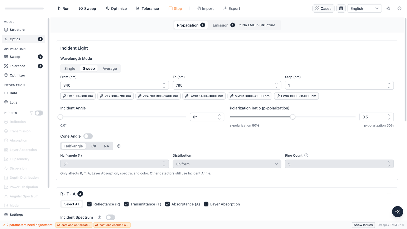
Task: Toggle the Results filter switch
Action: pos(39,113)
